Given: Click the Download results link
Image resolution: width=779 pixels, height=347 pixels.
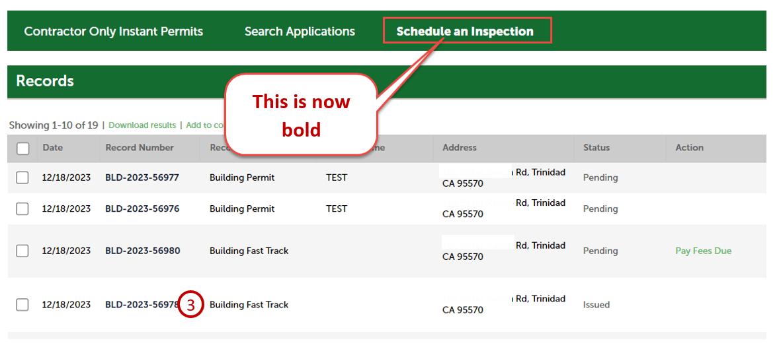Looking at the screenshot, I should [x=142, y=125].
